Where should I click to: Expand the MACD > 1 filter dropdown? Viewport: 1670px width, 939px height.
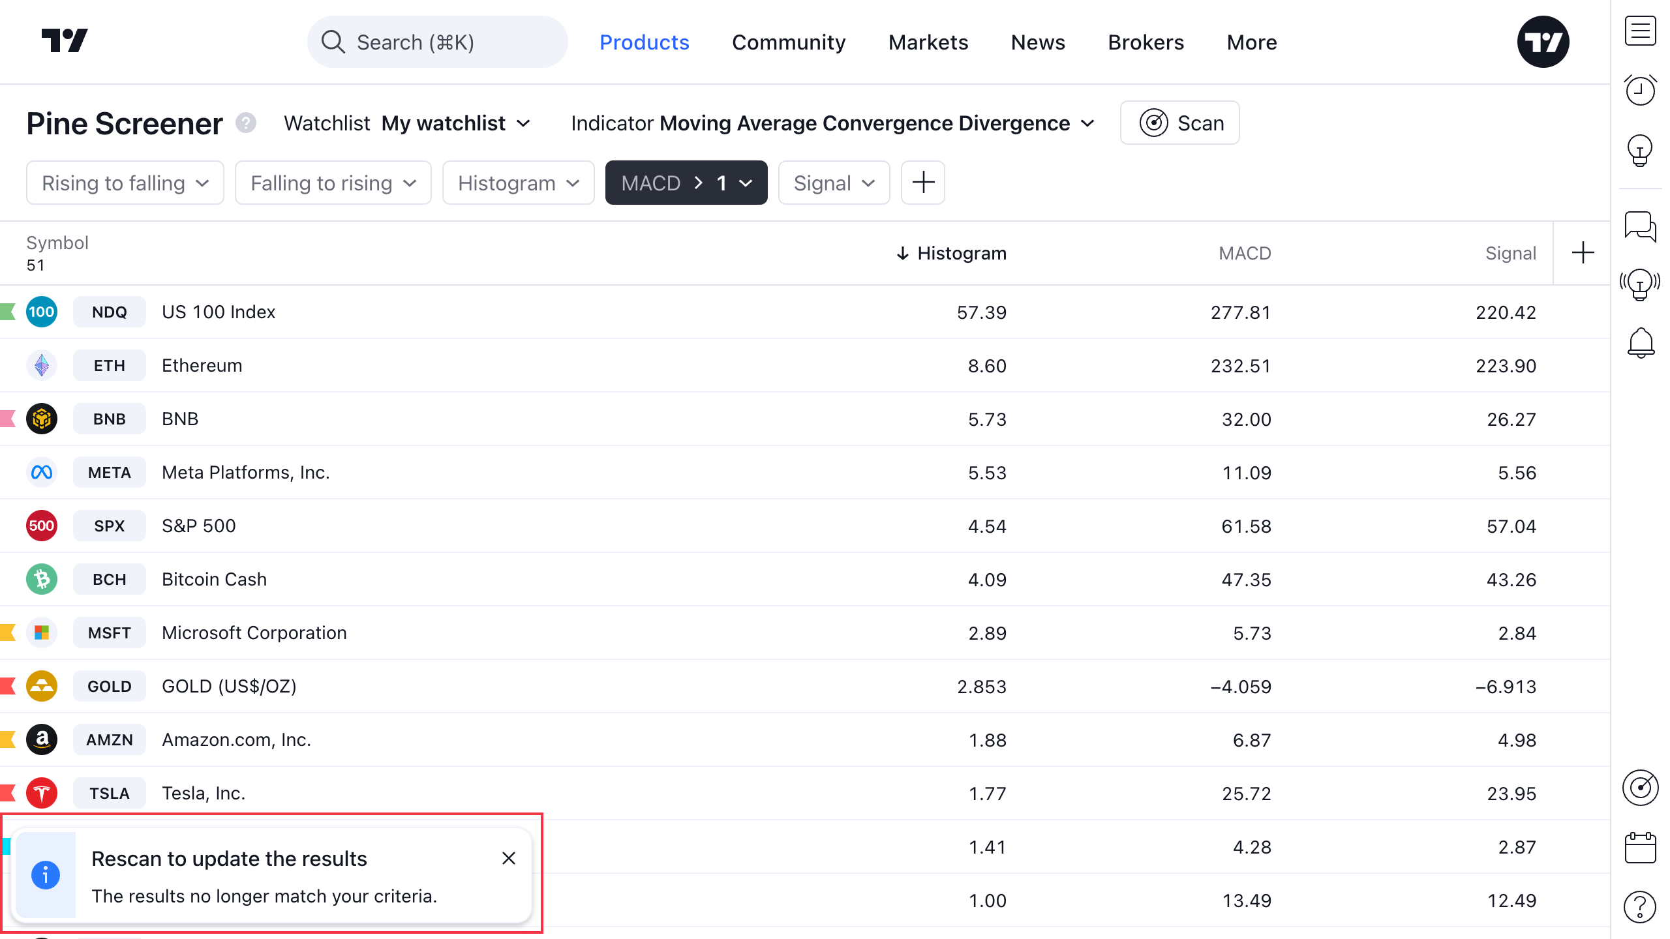pyautogui.click(x=686, y=183)
